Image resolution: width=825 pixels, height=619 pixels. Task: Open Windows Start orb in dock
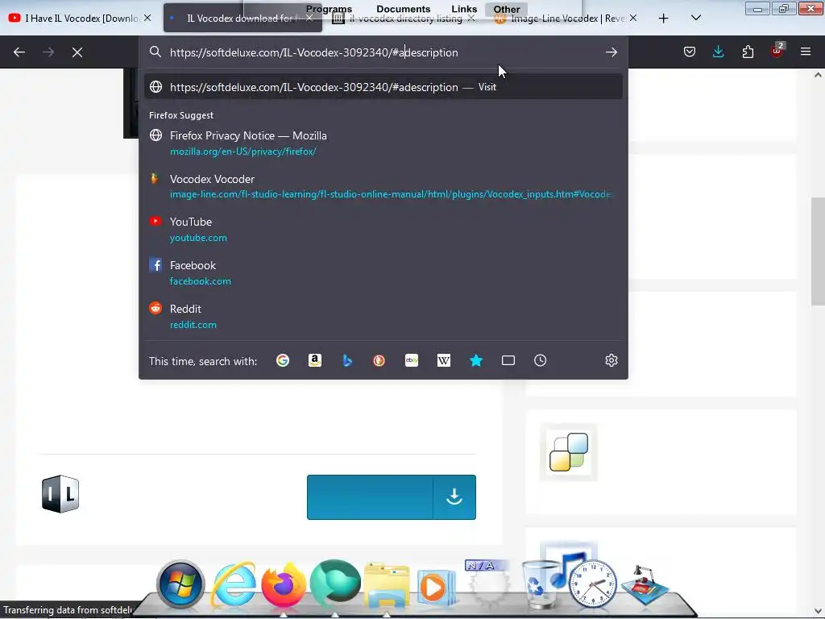(180, 584)
